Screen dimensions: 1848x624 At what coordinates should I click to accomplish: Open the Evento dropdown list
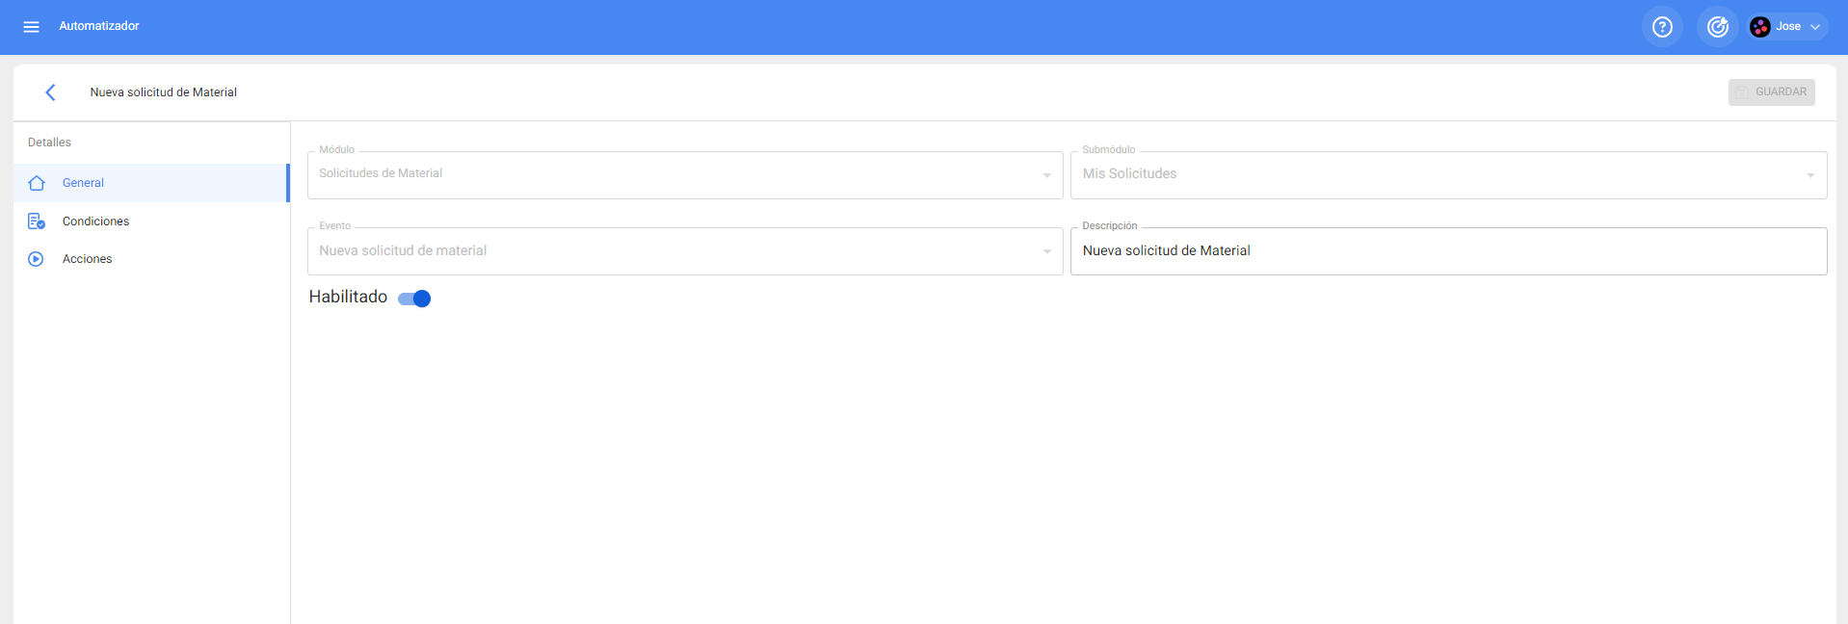[x=684, y=251]
